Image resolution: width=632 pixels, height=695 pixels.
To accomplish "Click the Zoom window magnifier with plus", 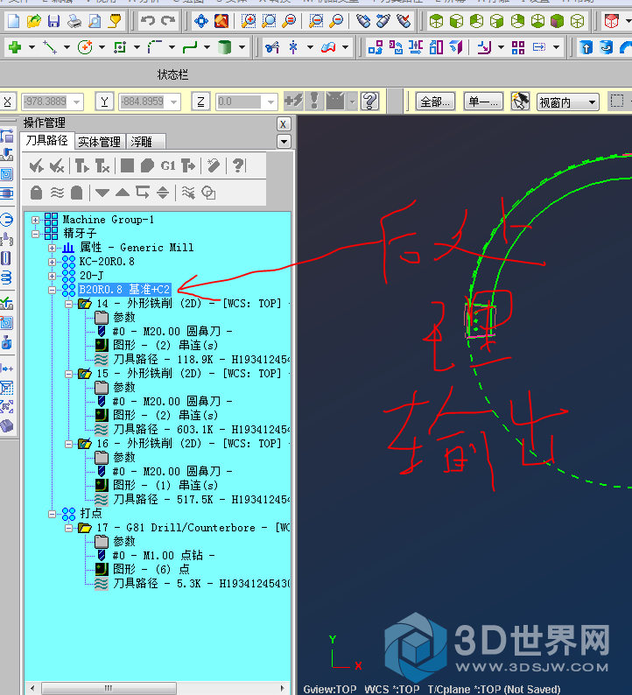I will tap(249, 21).
